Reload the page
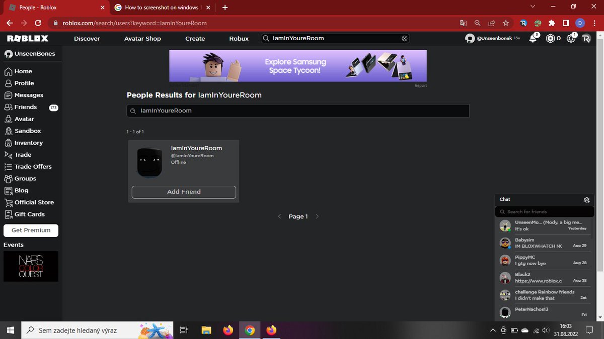 (38, 23)
